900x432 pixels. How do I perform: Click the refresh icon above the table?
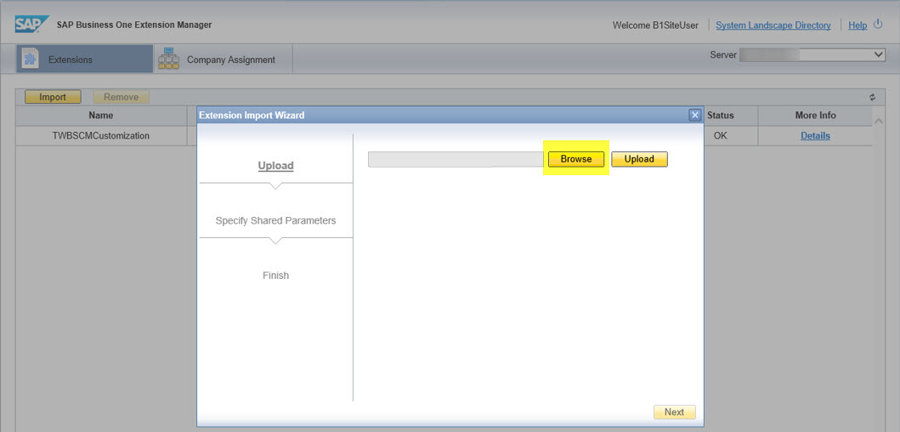[x=873, y=98]
